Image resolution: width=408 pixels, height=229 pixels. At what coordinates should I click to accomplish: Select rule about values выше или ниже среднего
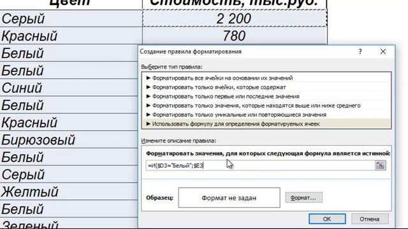(x=266, y=106)
